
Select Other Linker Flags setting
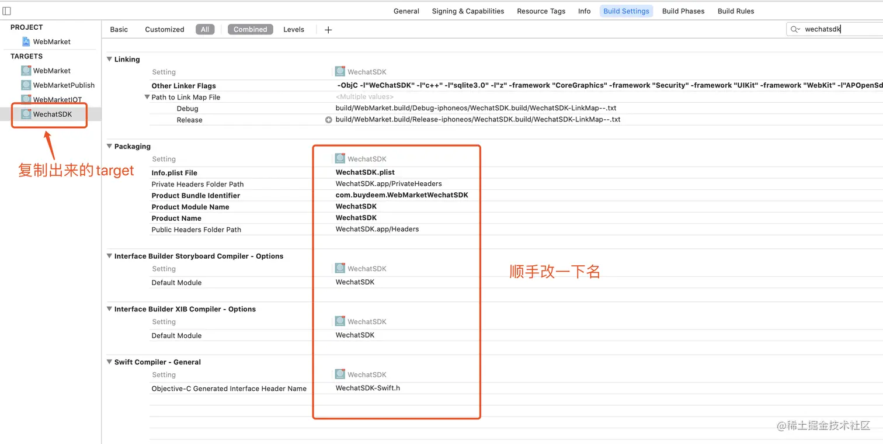tap(183, 86)
